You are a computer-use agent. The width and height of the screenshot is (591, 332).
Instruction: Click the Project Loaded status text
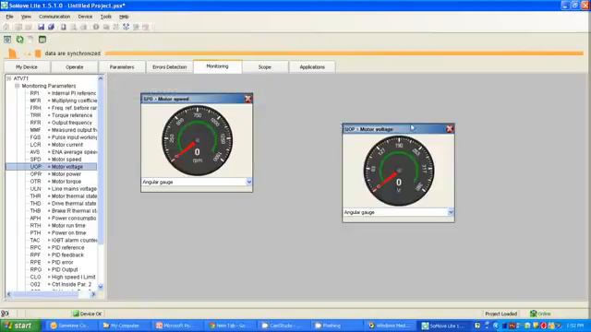[501, 314]
